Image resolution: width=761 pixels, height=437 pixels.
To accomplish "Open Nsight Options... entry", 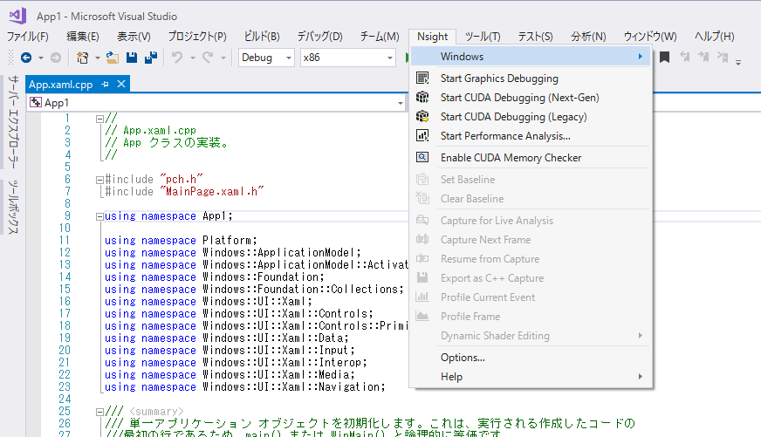I will (x=531, y=358).
